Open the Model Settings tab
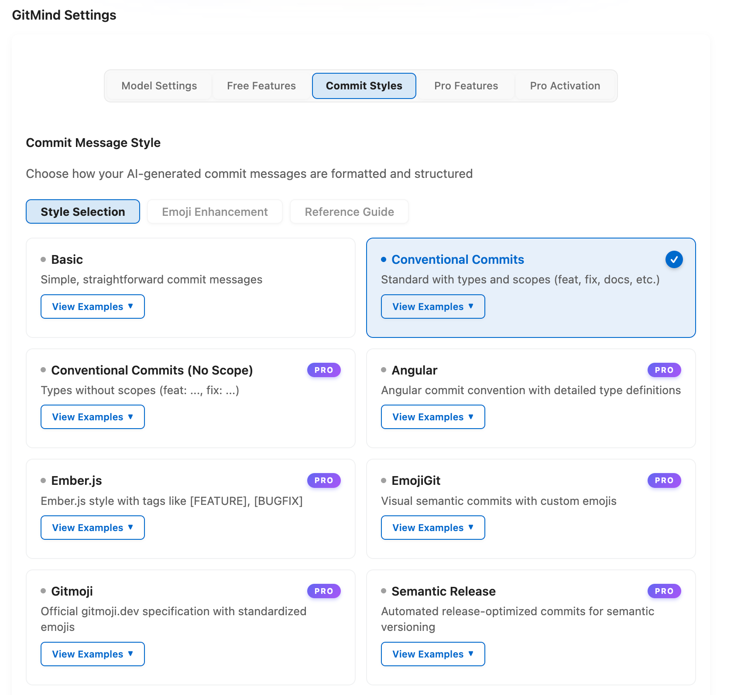This screenshot has width=741, height=695. pos(159,86)
